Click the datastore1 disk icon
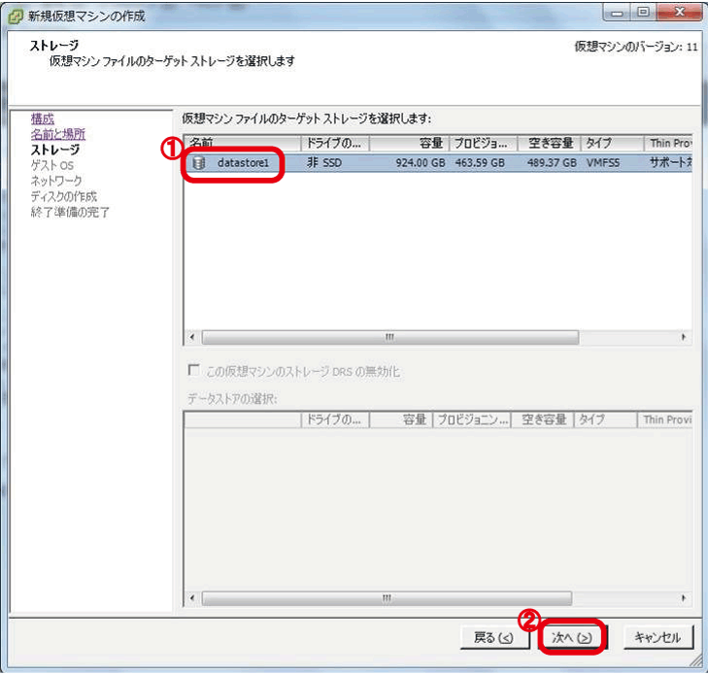Image resolution: width=708 pixels, height=674 pixels. pyautogui.click(x=199, y=163)
